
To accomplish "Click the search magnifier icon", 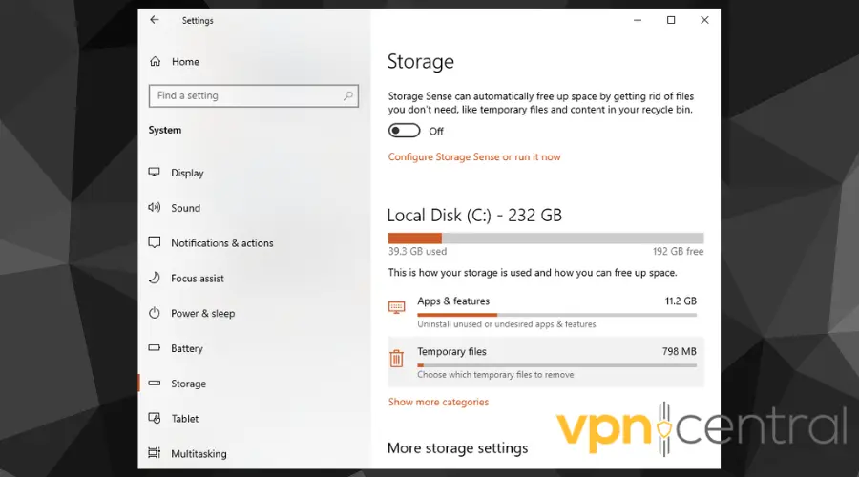I will tap(348, 95).
